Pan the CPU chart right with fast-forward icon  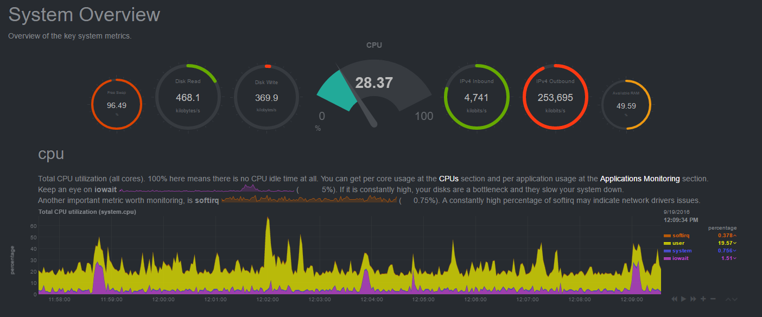tap(694, 299)
